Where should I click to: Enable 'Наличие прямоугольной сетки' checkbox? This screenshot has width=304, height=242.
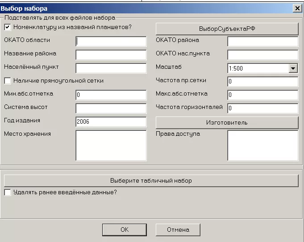[8, 81]
